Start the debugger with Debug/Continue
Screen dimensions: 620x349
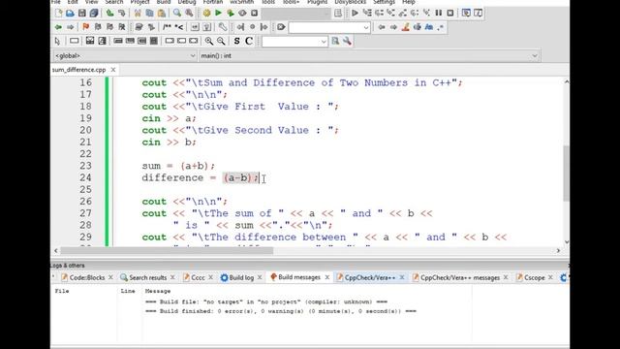click(355, 13)
